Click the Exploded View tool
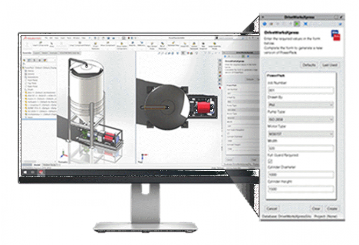Viewport: 359px width, 245px height. click(173, 44)
